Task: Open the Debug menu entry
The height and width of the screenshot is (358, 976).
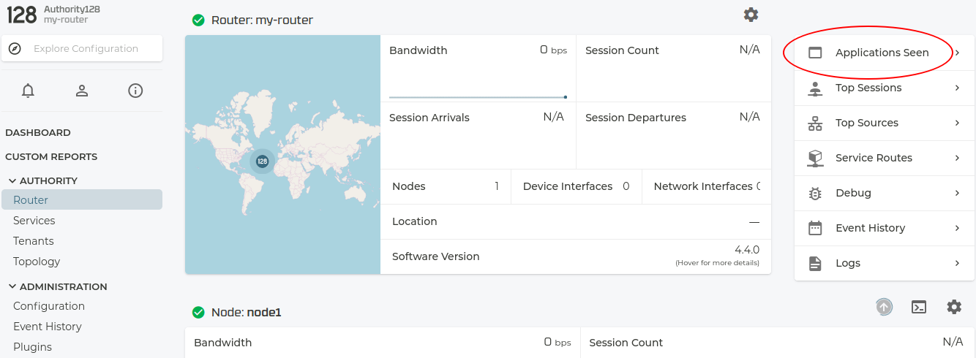Action: tap(853, 193)
